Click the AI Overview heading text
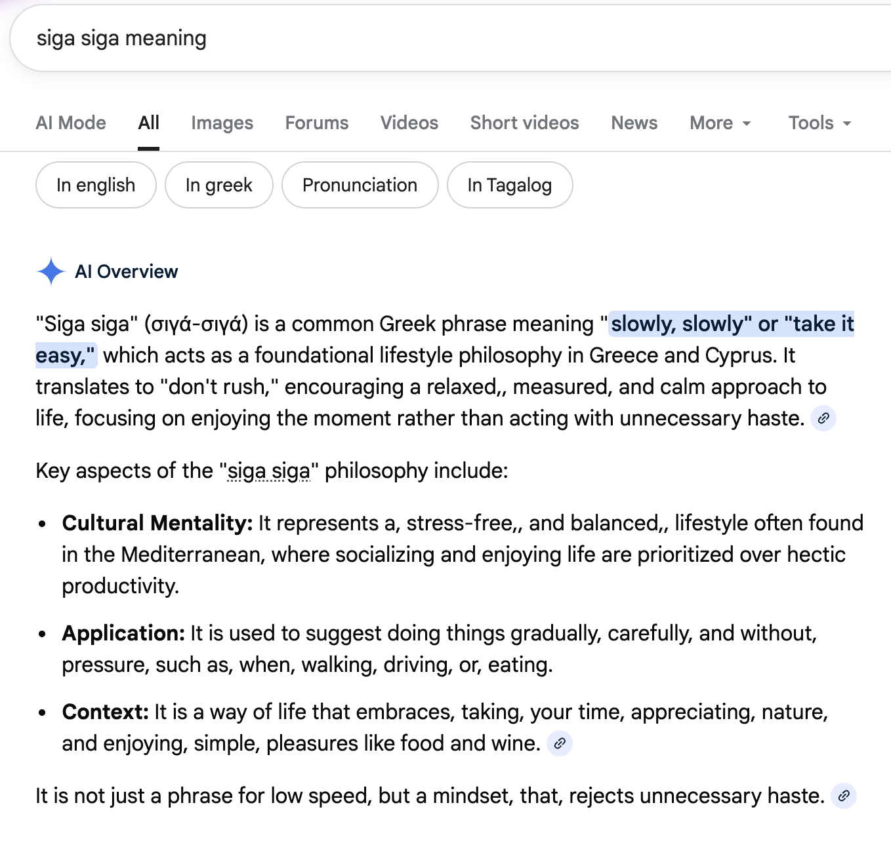Screen dimensions: 891x843 pyautogui.click(x=126, y=271)
